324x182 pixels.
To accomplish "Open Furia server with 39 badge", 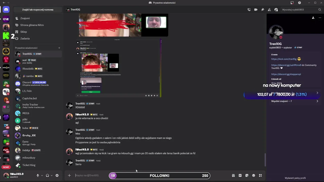I will (x=6, y=150).
